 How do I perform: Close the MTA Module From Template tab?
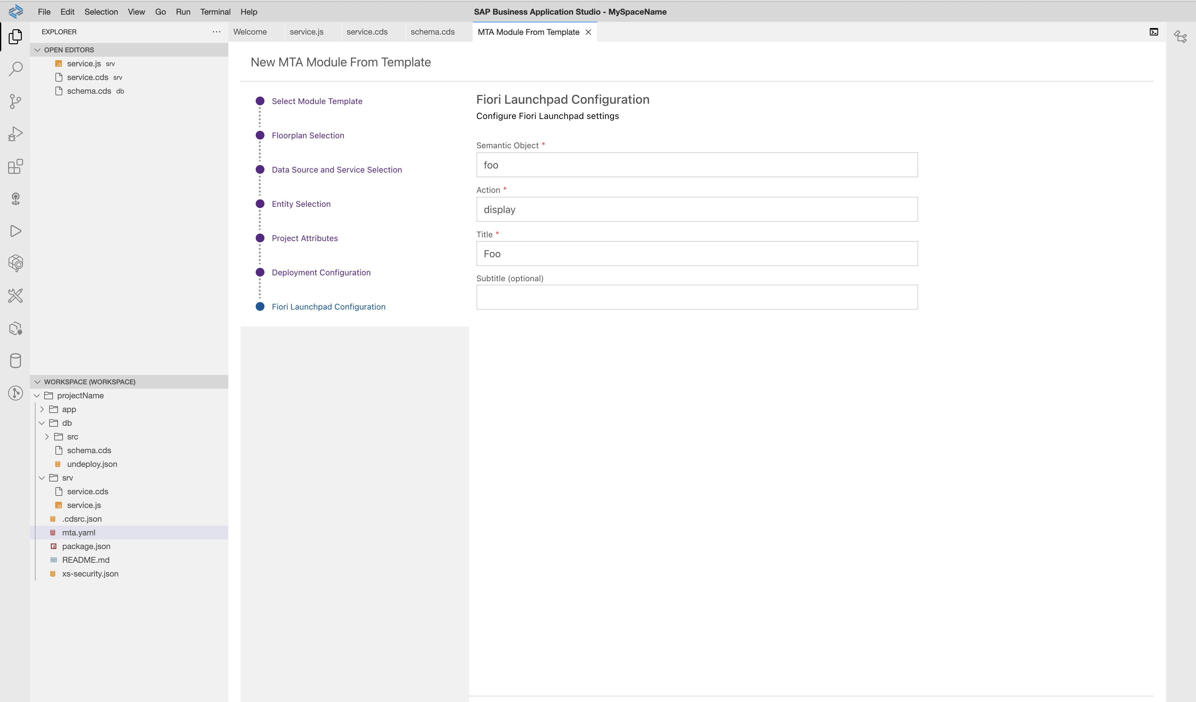pyautogui.click(x=588, y=32)
